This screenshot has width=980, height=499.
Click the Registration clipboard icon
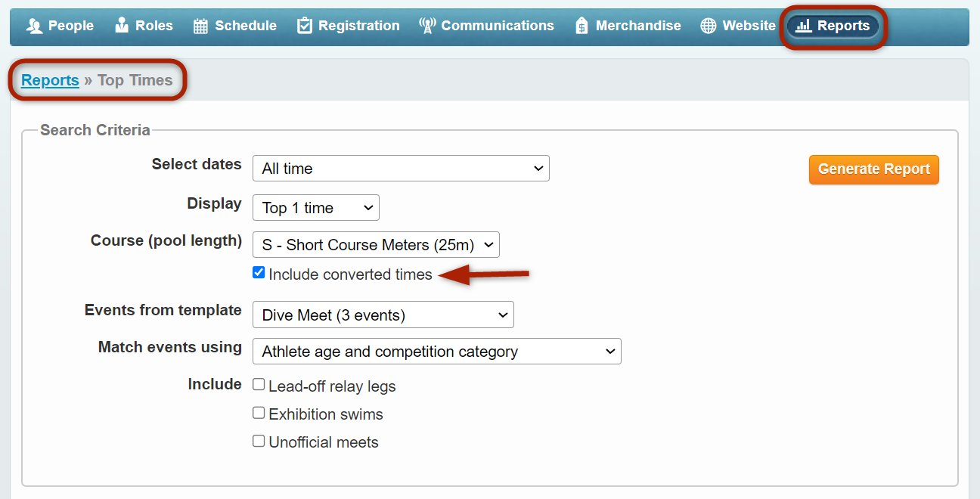(304, 26)
